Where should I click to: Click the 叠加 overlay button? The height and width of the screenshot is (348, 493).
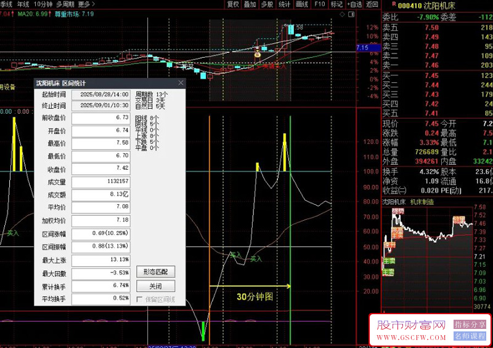[250, 4]
